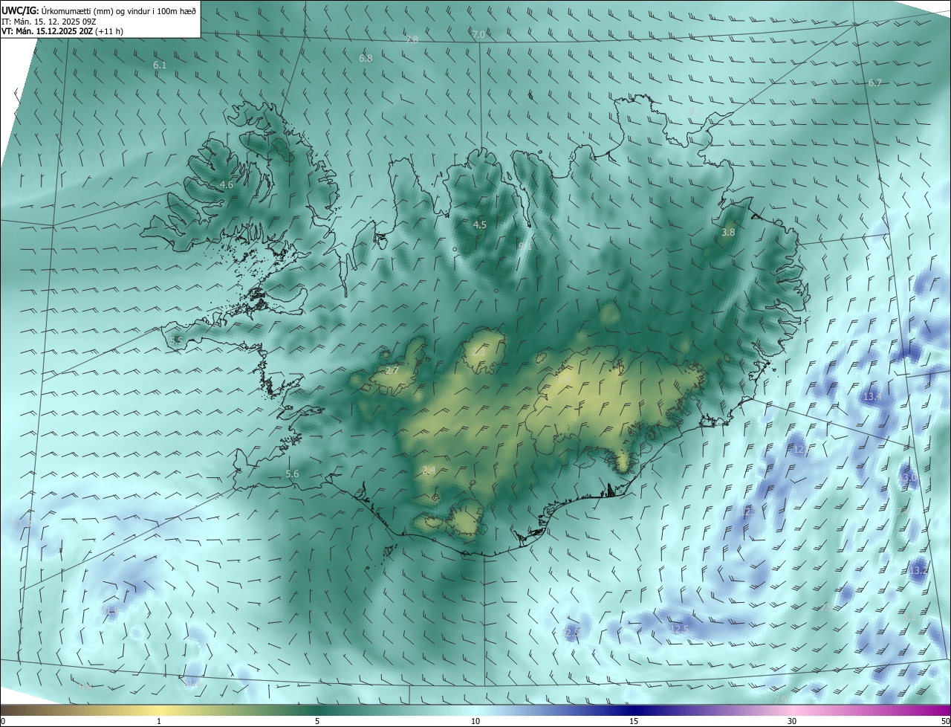Click the 2.4 value label on the map
The height and width of the screenshot is (727, 951).
tap(429, 470)
